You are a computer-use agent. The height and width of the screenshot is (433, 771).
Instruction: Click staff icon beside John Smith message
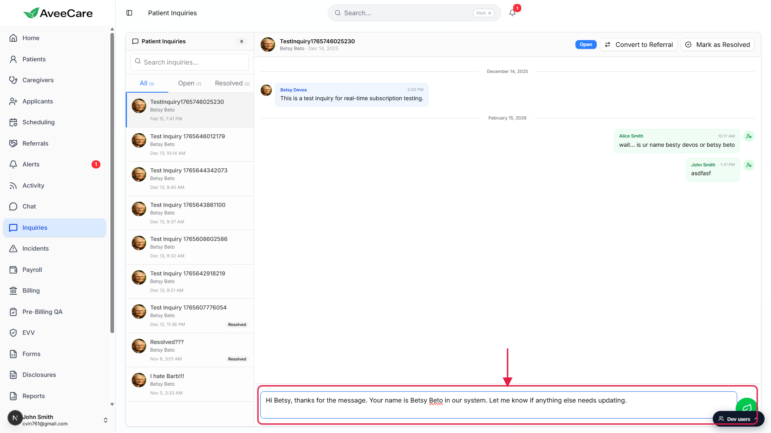tap(749, 165)
